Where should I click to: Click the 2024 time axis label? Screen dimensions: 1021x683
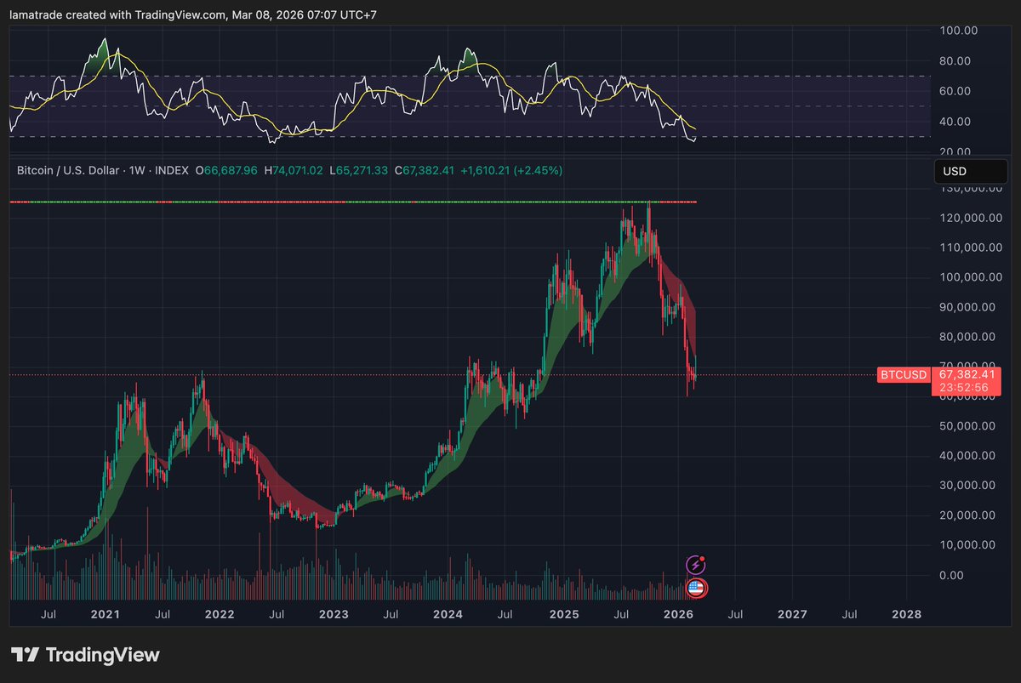tap(448, 613)
